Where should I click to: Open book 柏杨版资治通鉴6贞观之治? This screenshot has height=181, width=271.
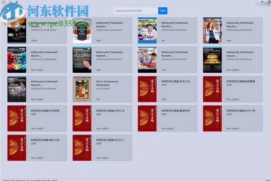tap(102, 118)
